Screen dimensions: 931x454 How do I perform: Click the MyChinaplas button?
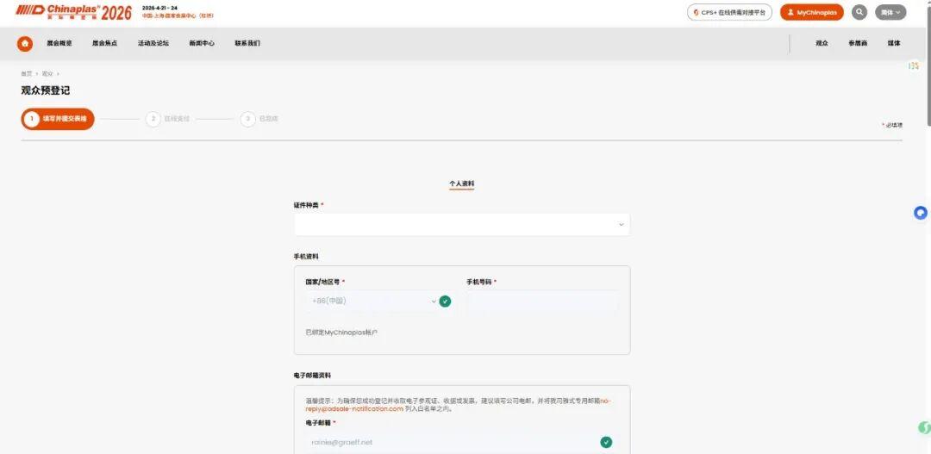pos(811,12)
